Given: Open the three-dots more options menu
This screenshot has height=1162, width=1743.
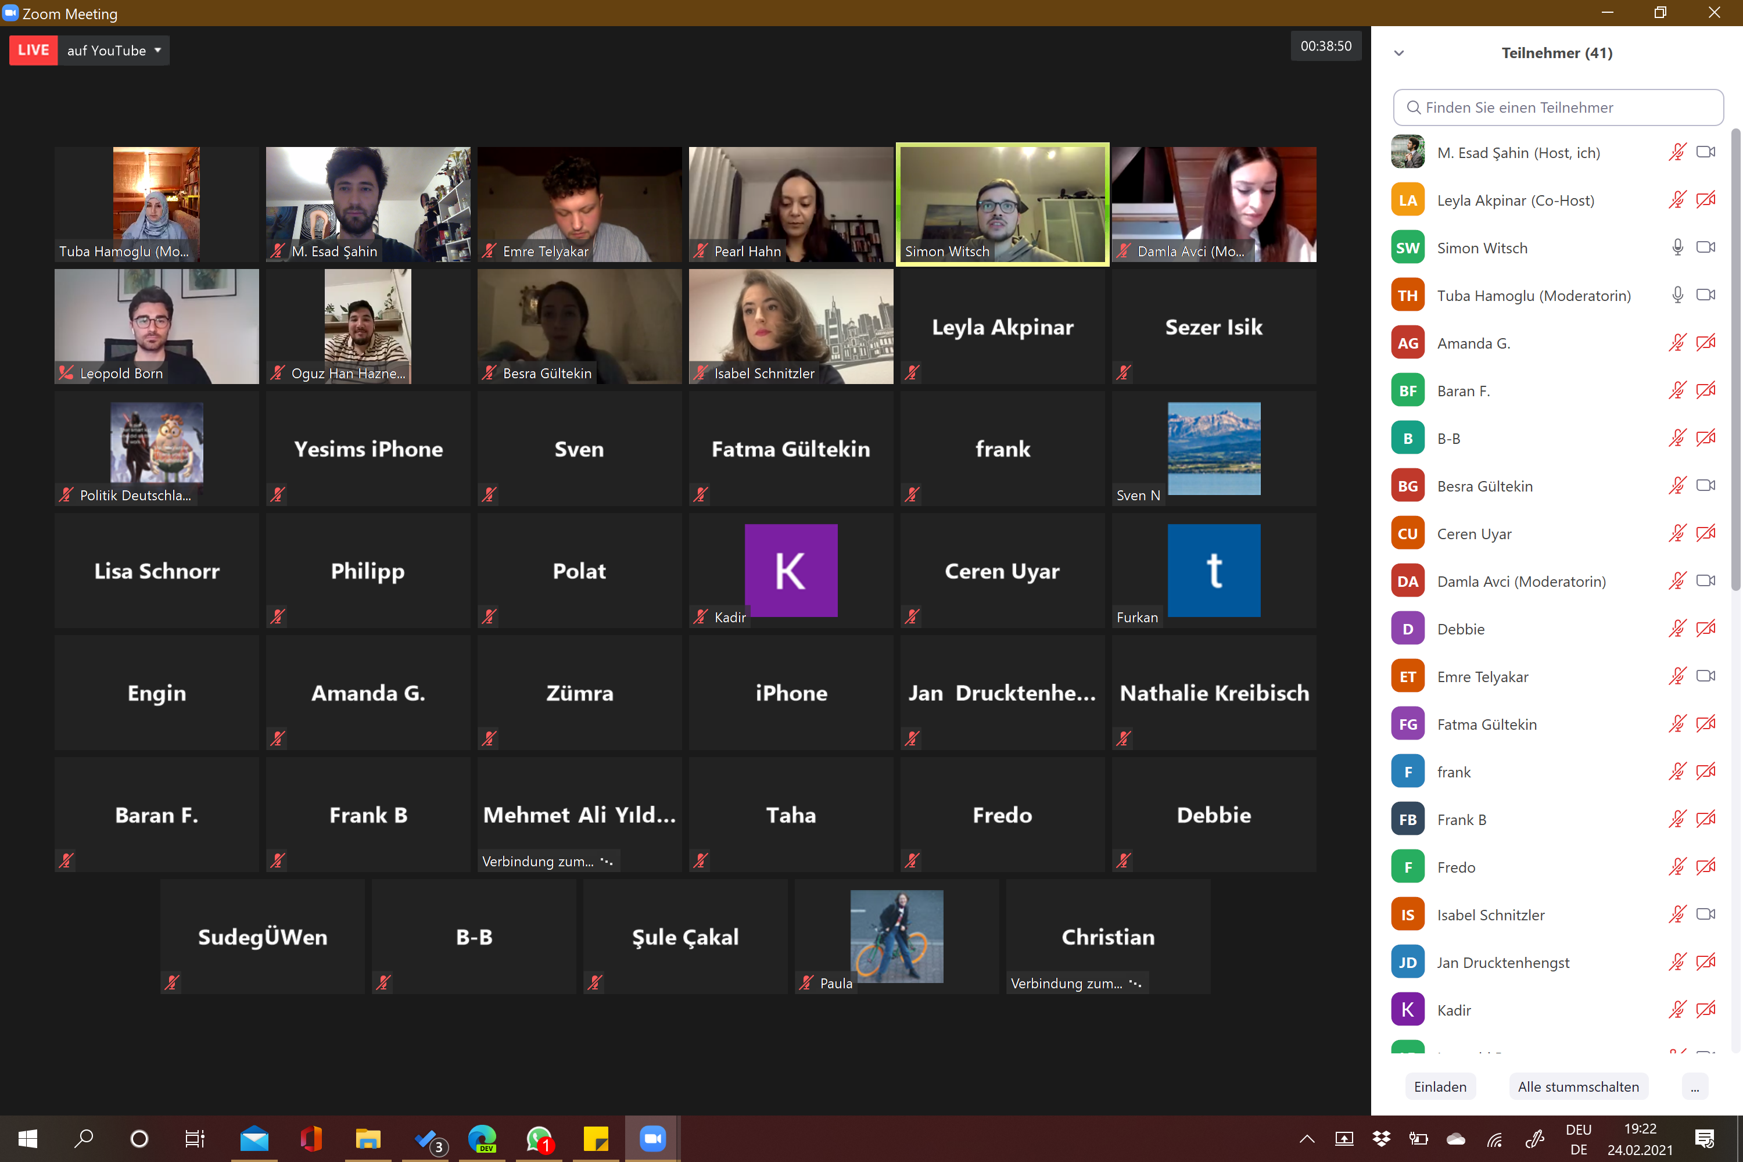Looking at the screenshot, I should point(1694,1086).
